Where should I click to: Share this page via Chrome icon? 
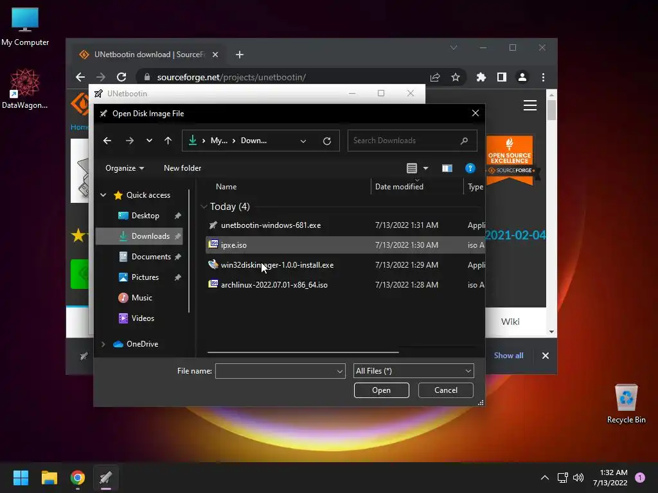click(x=435, y=77)
